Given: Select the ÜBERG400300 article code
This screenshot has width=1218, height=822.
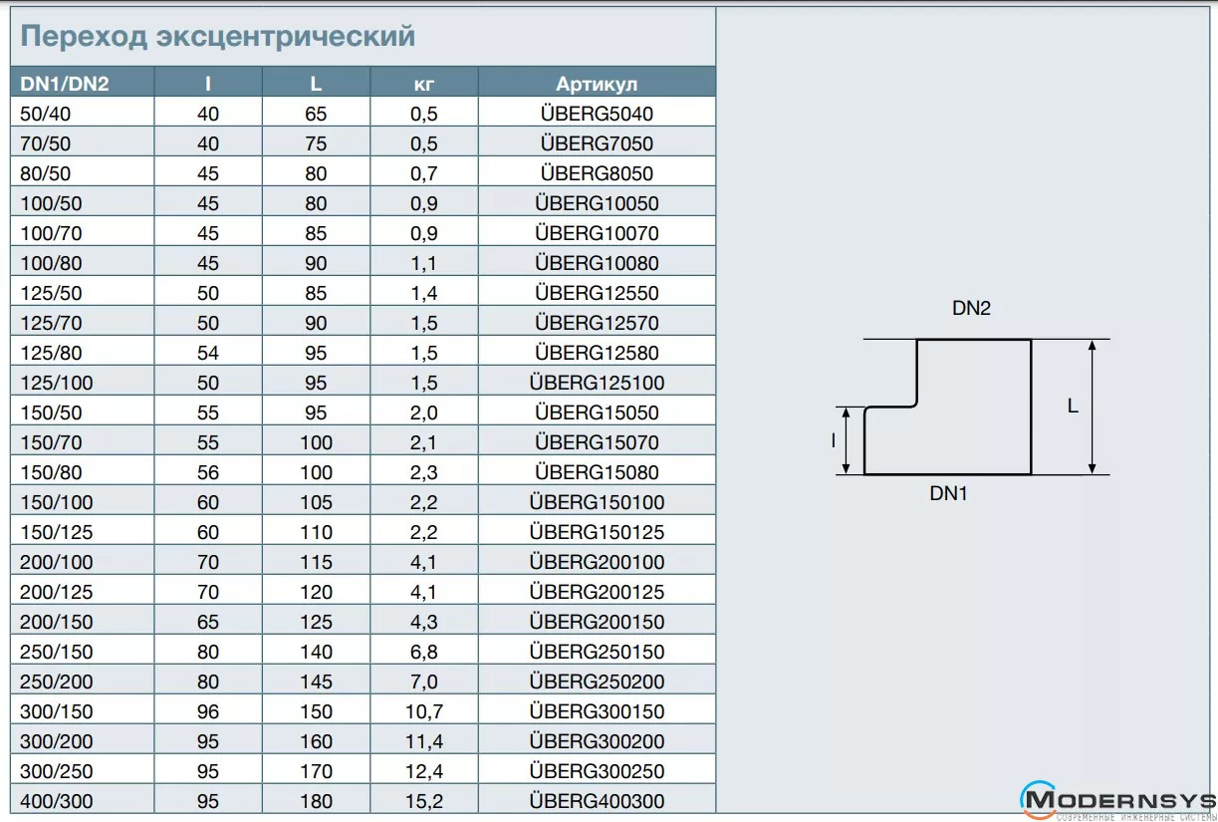Looking at the screenshot, I should click(x=597, y=801).
